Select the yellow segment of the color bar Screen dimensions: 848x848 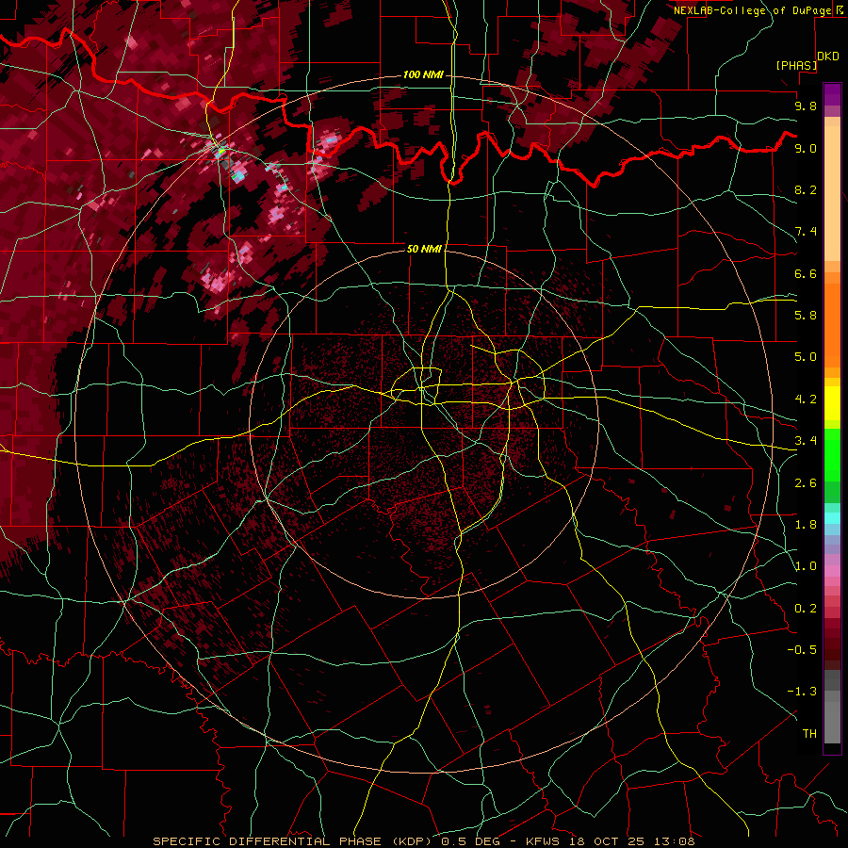pos(832,403)
